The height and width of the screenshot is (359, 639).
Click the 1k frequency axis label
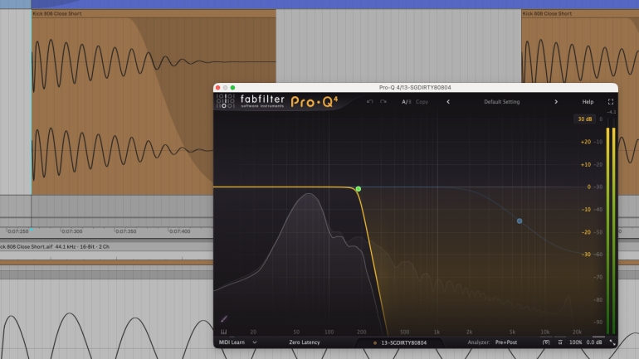coord(437,332)
